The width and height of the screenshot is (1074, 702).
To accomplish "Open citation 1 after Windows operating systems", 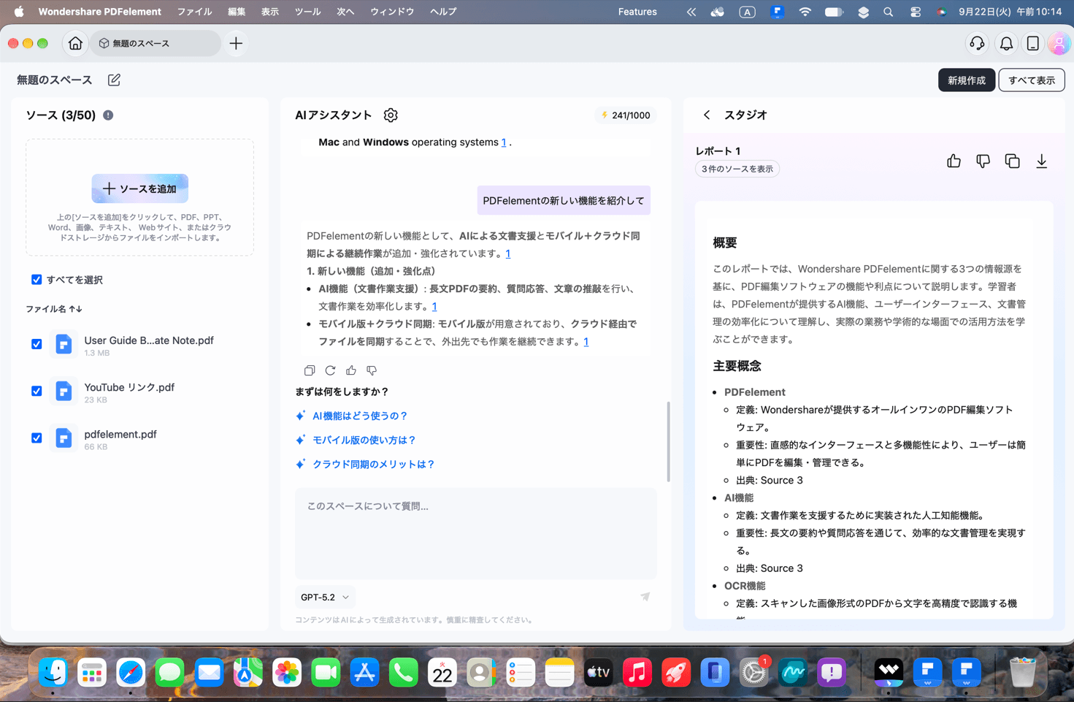I will pos(504,142).
